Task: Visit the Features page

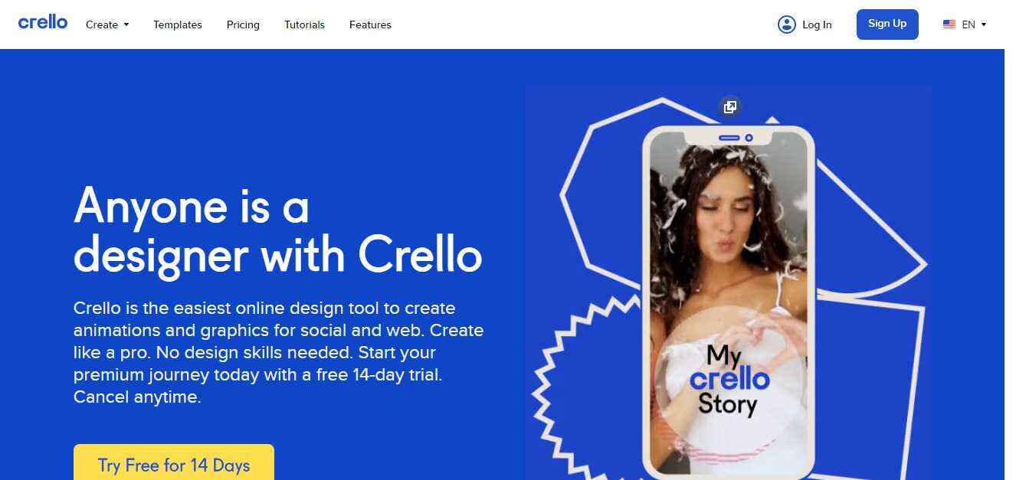Action: point(370,24)
